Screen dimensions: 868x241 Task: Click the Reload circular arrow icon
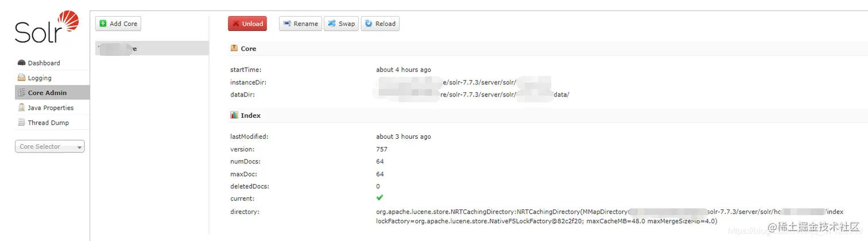click(x=369, y=24)
